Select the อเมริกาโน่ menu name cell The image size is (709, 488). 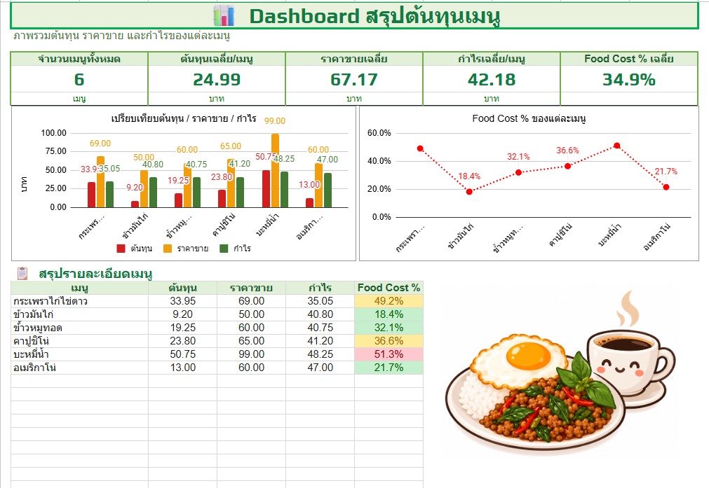tap(79, 368)
